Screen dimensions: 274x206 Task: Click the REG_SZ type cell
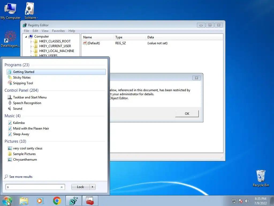pos(120,43)
